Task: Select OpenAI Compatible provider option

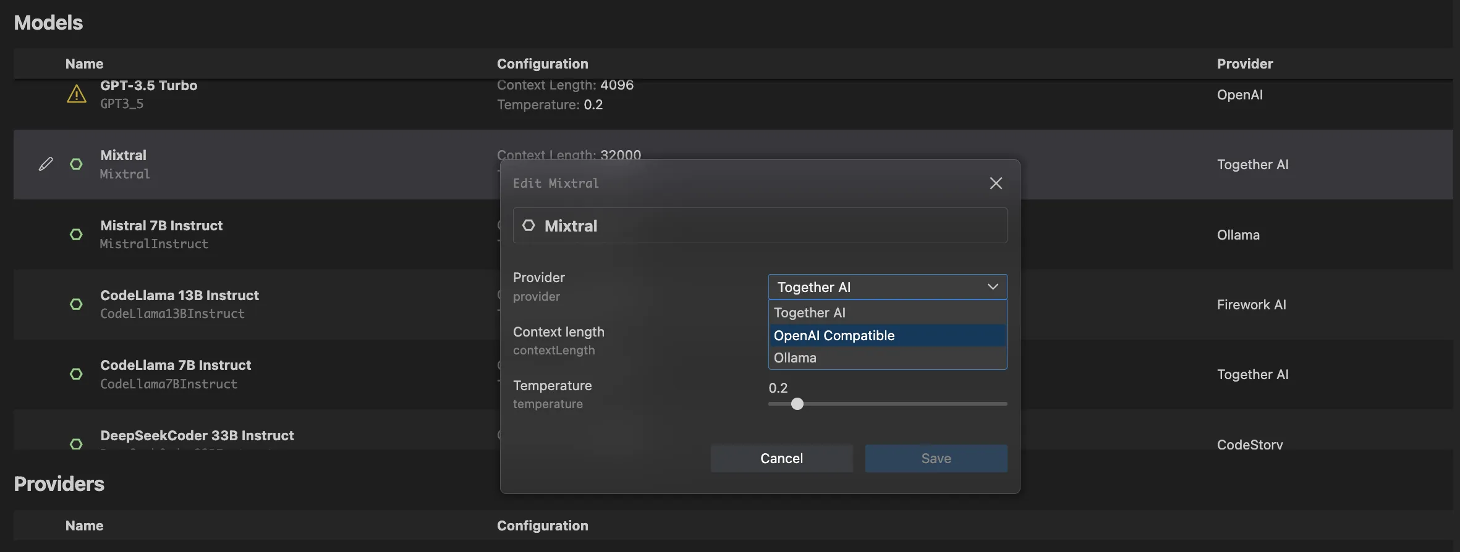Action: tap(888, 335)
